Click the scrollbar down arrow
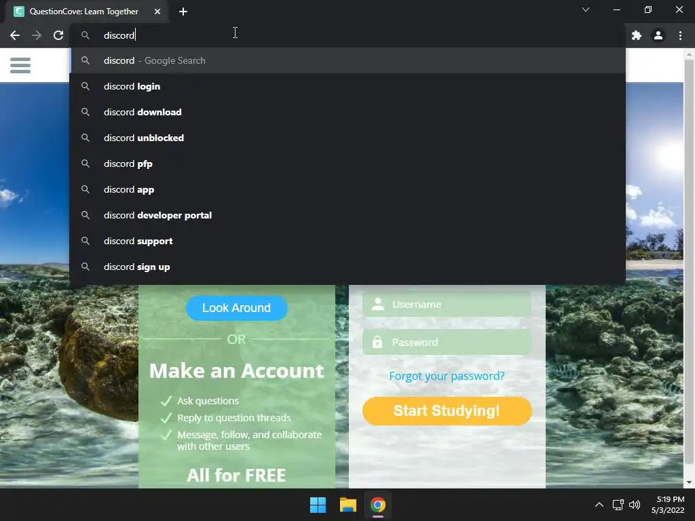The width and height of the screenshot is (695, 521). (689, 482)
